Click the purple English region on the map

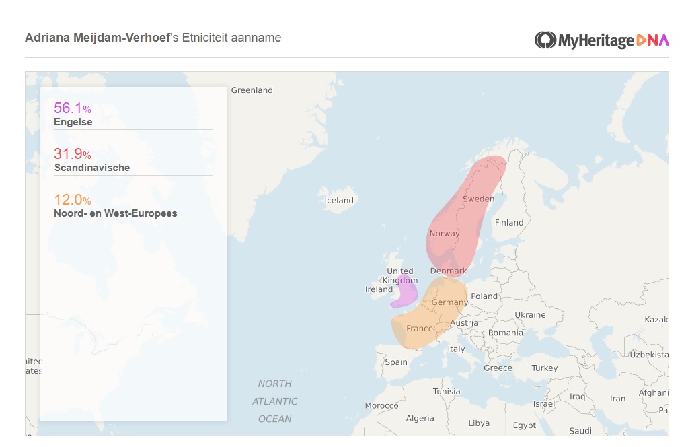[406, 292]
